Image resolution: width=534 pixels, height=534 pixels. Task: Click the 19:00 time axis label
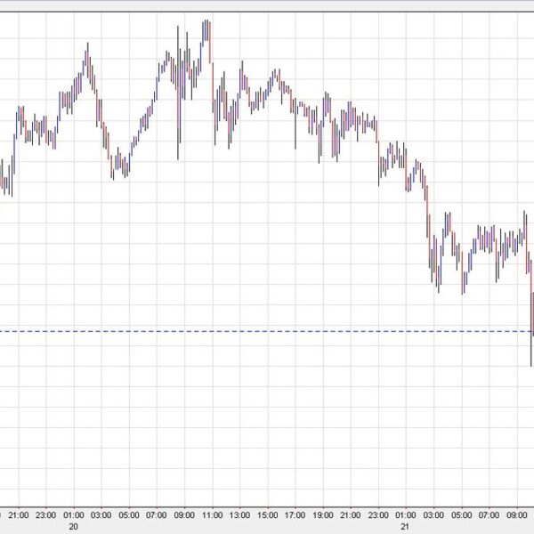(x=323, y=515)
